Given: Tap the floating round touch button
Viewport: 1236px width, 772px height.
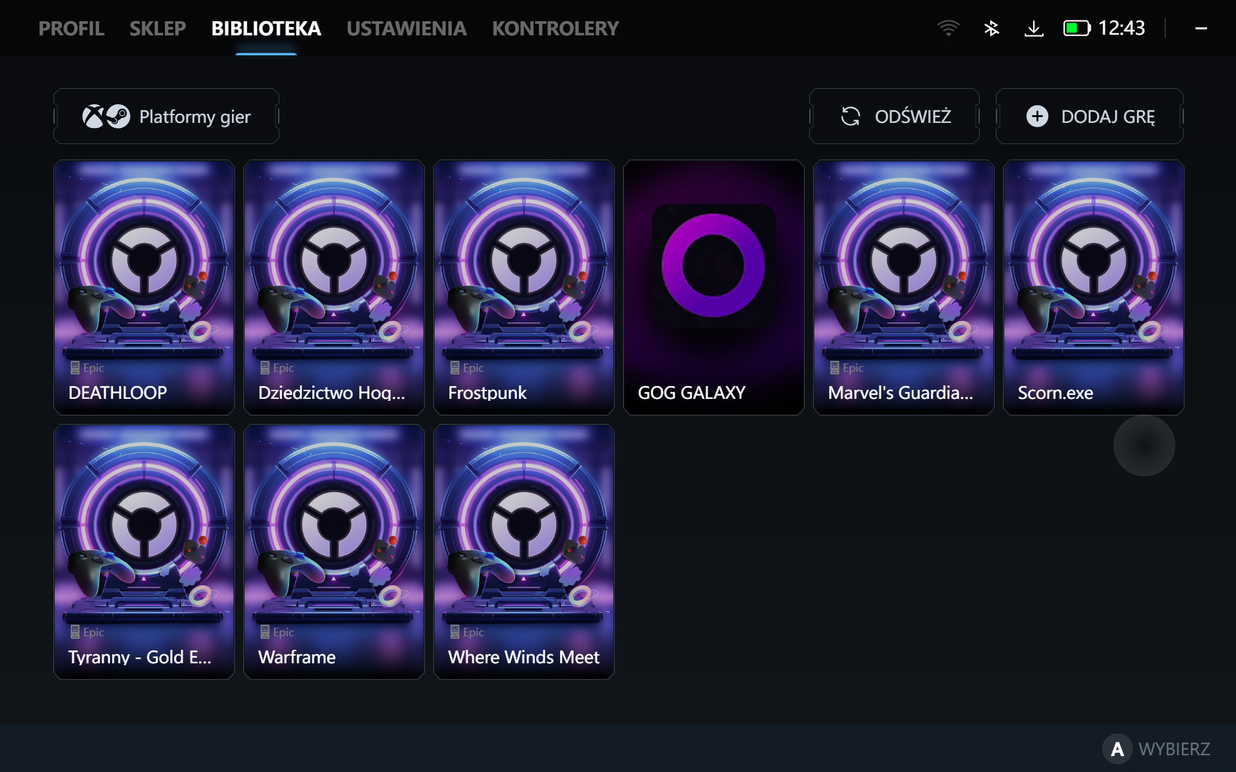Looking at the screenshot, I should 1144,445.
